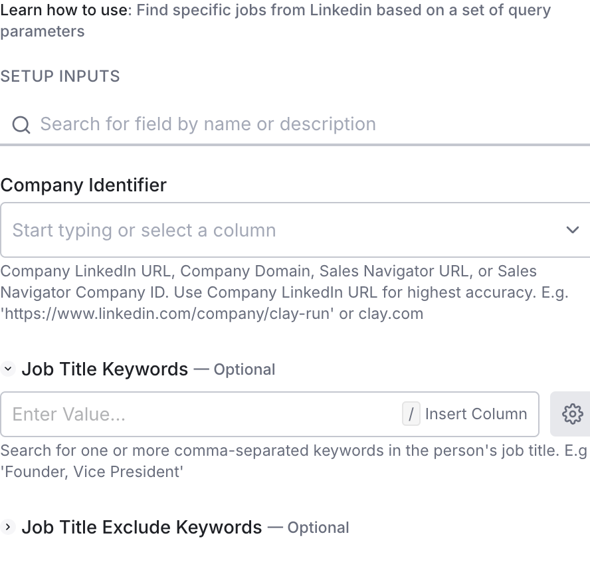Image resolution: width=590 pixels, height=586 pixels.
Task: Click the Enter Value input for Job Title Keywords
Action: 199,414
